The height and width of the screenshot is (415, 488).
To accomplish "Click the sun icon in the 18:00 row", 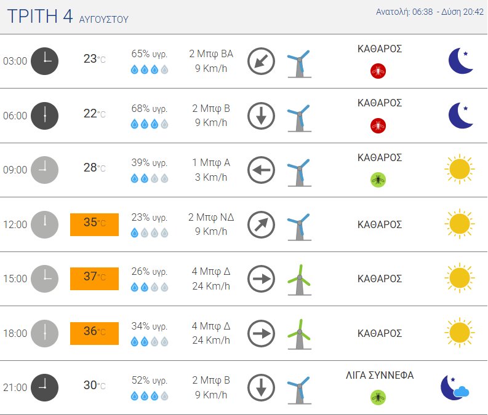I will [x=460, y=333].
